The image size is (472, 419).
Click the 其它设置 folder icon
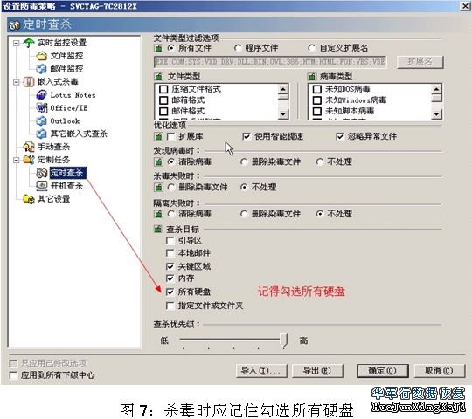tap(29, 199)
